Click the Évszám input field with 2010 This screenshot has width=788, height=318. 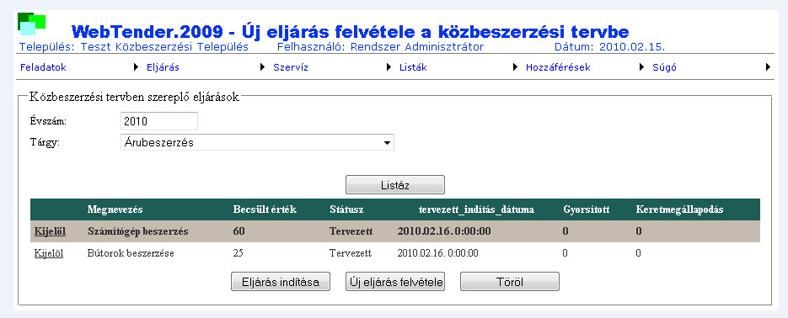[159, 121]
